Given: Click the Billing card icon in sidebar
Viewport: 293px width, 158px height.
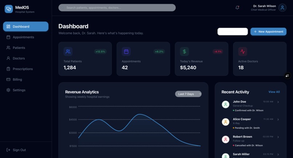Looking at the screenshot, I should pyautogui.click(x=8, y=80).
